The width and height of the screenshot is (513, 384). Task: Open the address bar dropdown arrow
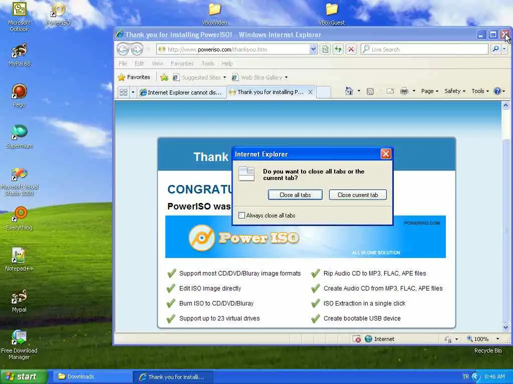[313, 49]
